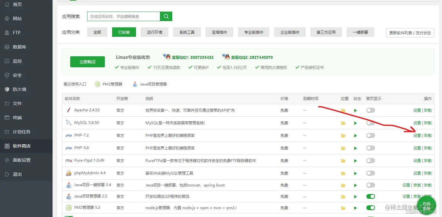This screenshot has height=217, width=442.
Task: Turn off PM2管理器 5.2 homepage display toggle
Action: (371, 208)
